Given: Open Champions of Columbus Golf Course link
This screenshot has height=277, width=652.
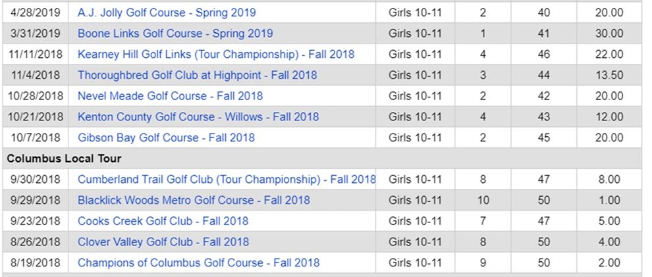Looking at the screenshot, I should (x=198, y=263).
